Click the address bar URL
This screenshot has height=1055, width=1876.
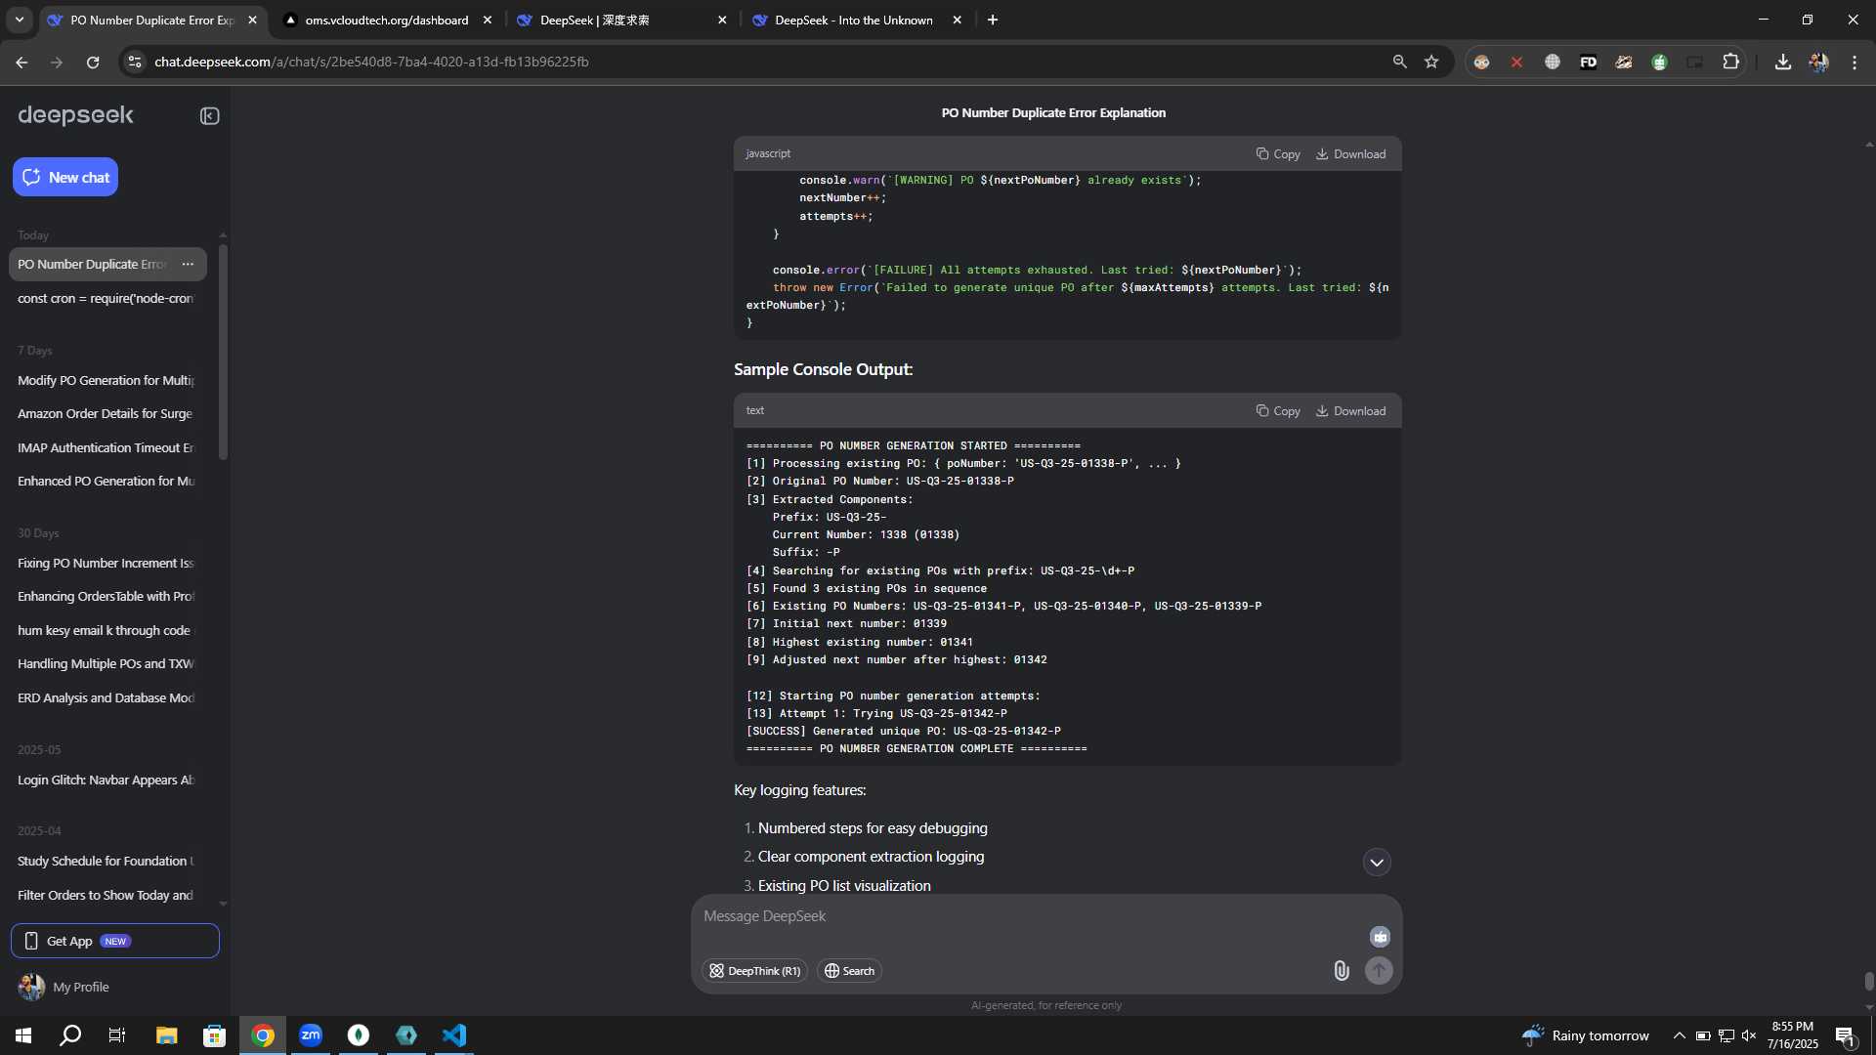point(371,62)
